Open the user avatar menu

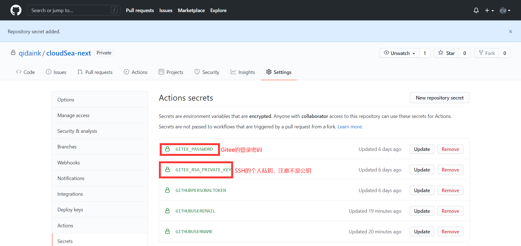(505, 10)
